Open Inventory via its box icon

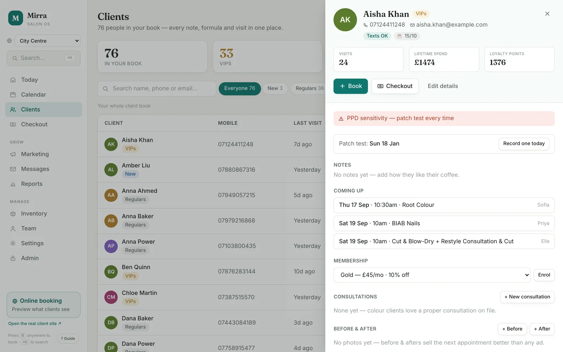(x=13, y=214)
